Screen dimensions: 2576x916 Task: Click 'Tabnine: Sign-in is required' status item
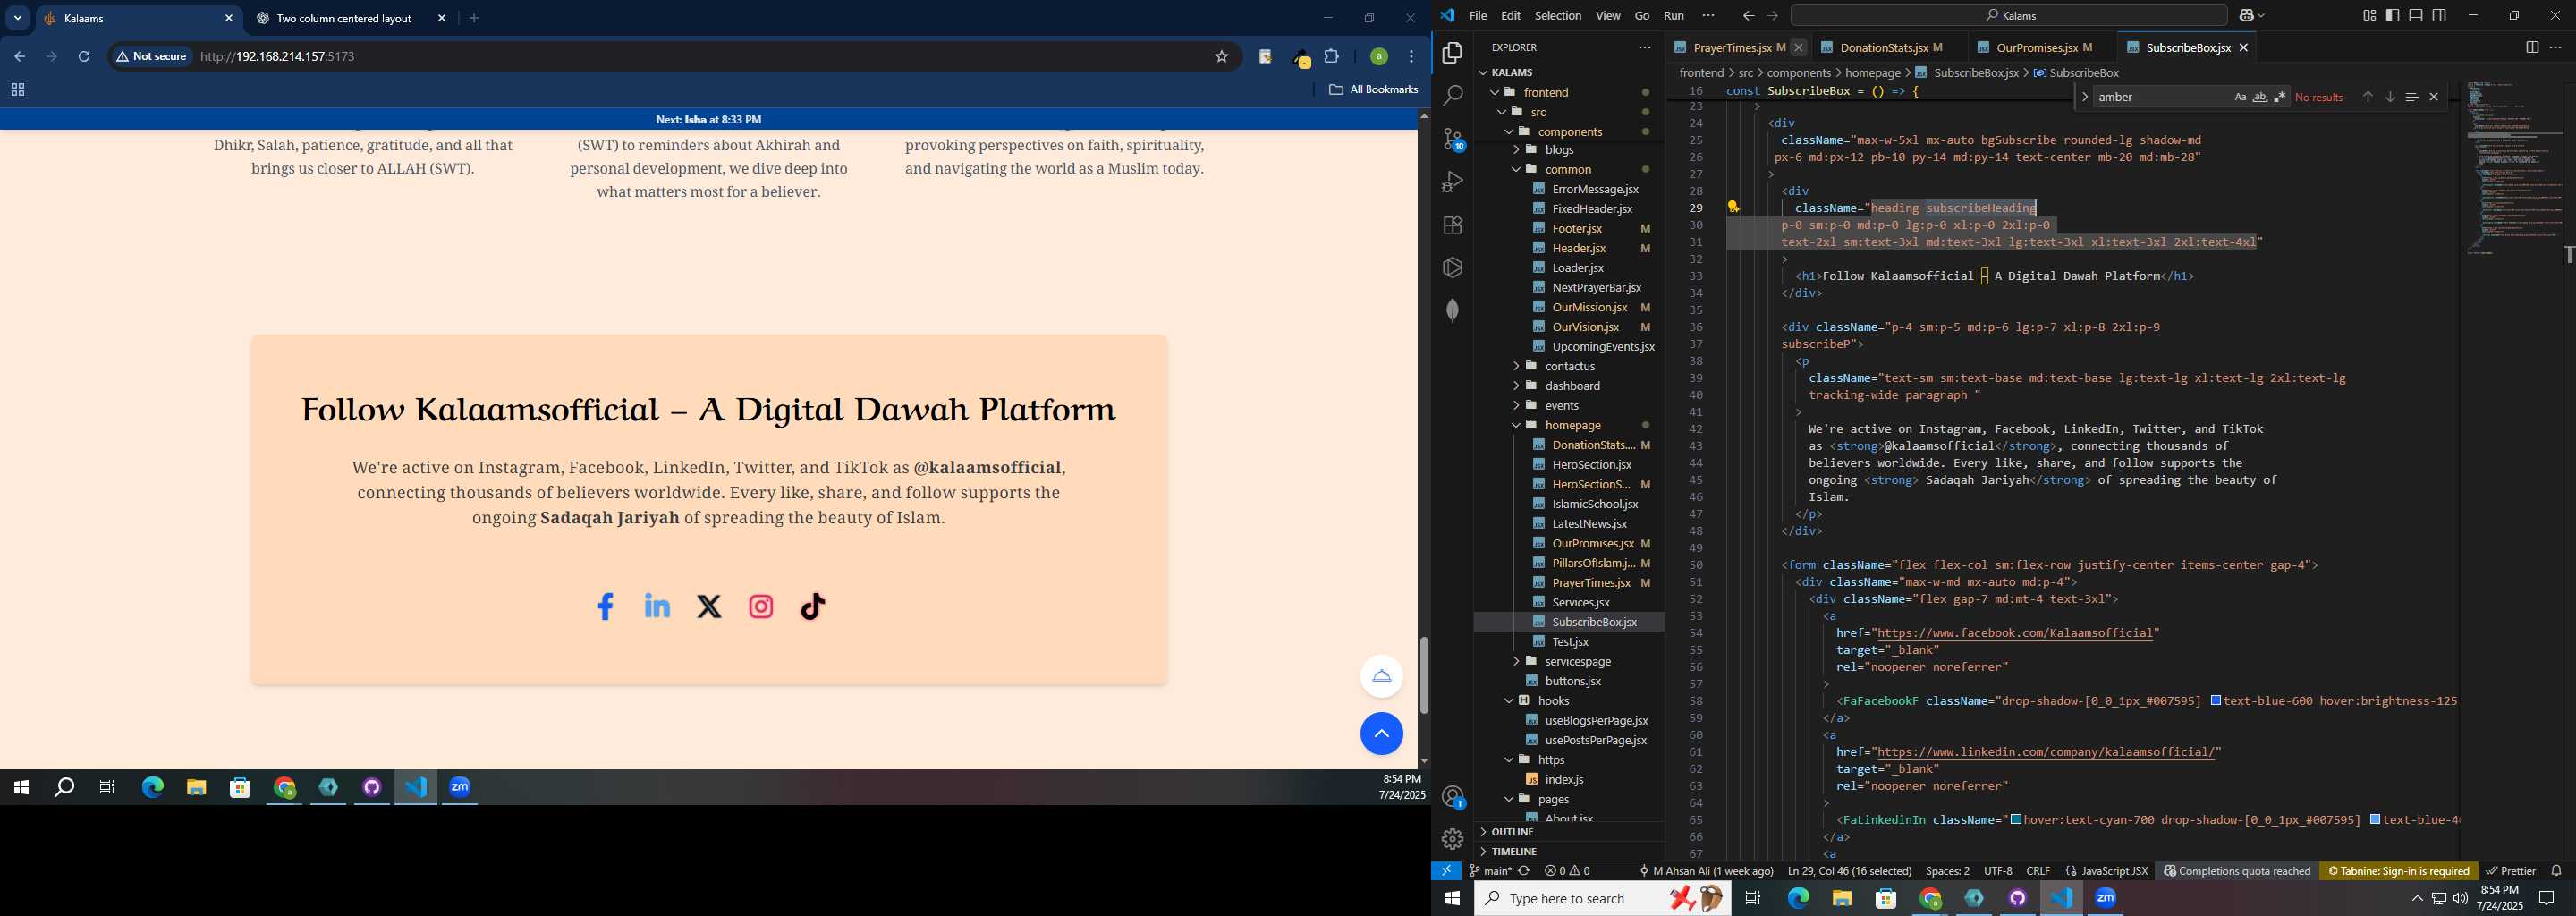click(2398, 871)
